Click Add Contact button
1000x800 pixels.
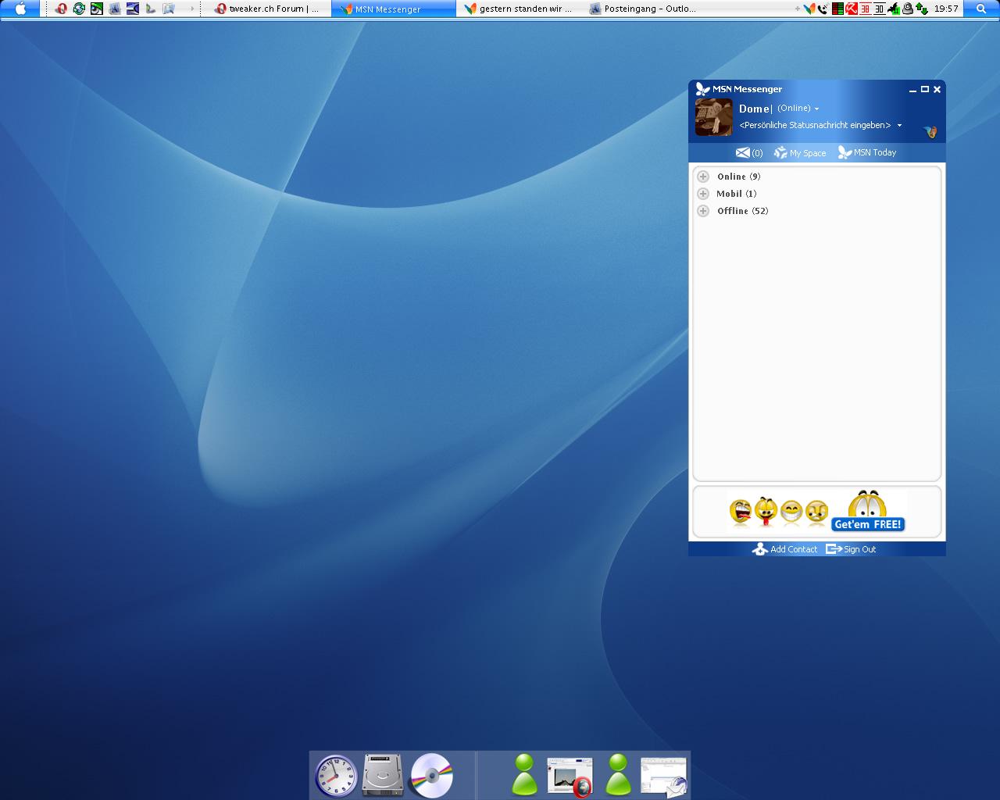pyautogui.click(x=785, y=549)
